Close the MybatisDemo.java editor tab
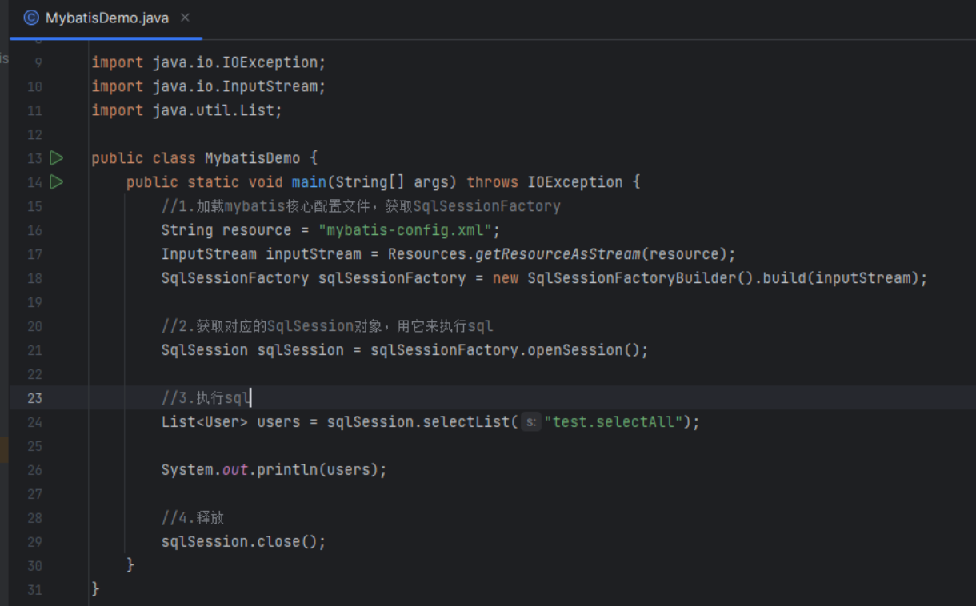This screenshot has height=606, width=976. (x=186, y=18)
